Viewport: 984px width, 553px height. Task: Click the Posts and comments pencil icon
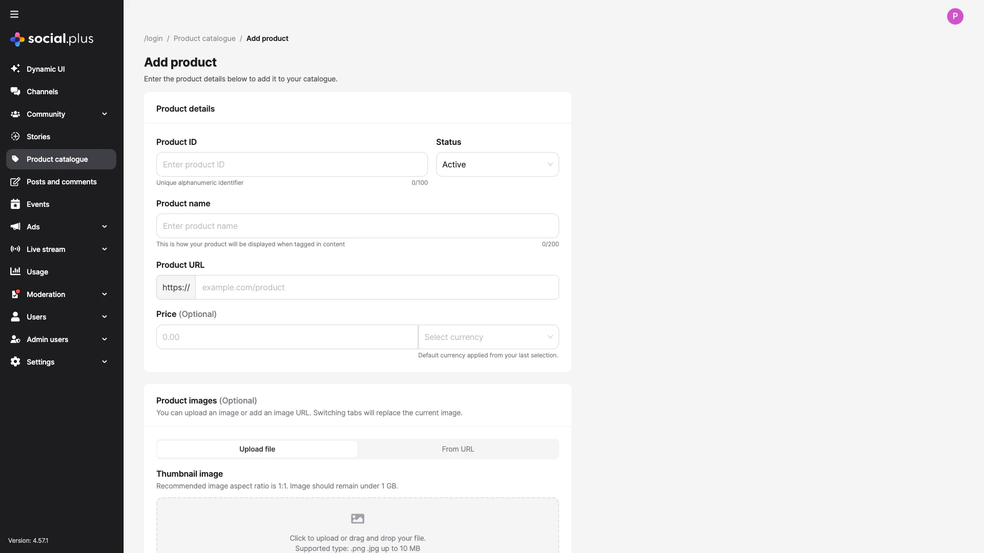15,181
